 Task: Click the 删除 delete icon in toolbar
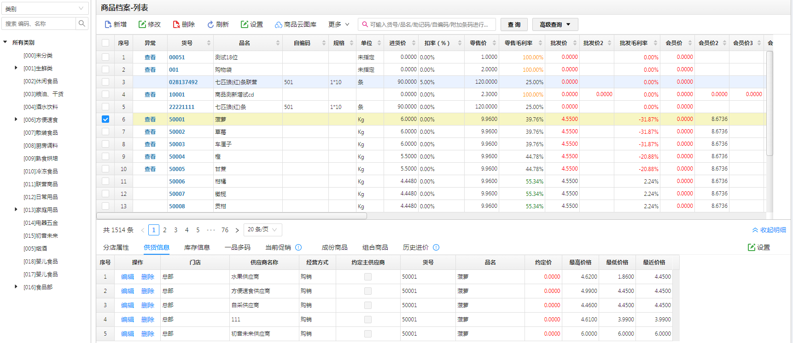click(x=176, y=24)
